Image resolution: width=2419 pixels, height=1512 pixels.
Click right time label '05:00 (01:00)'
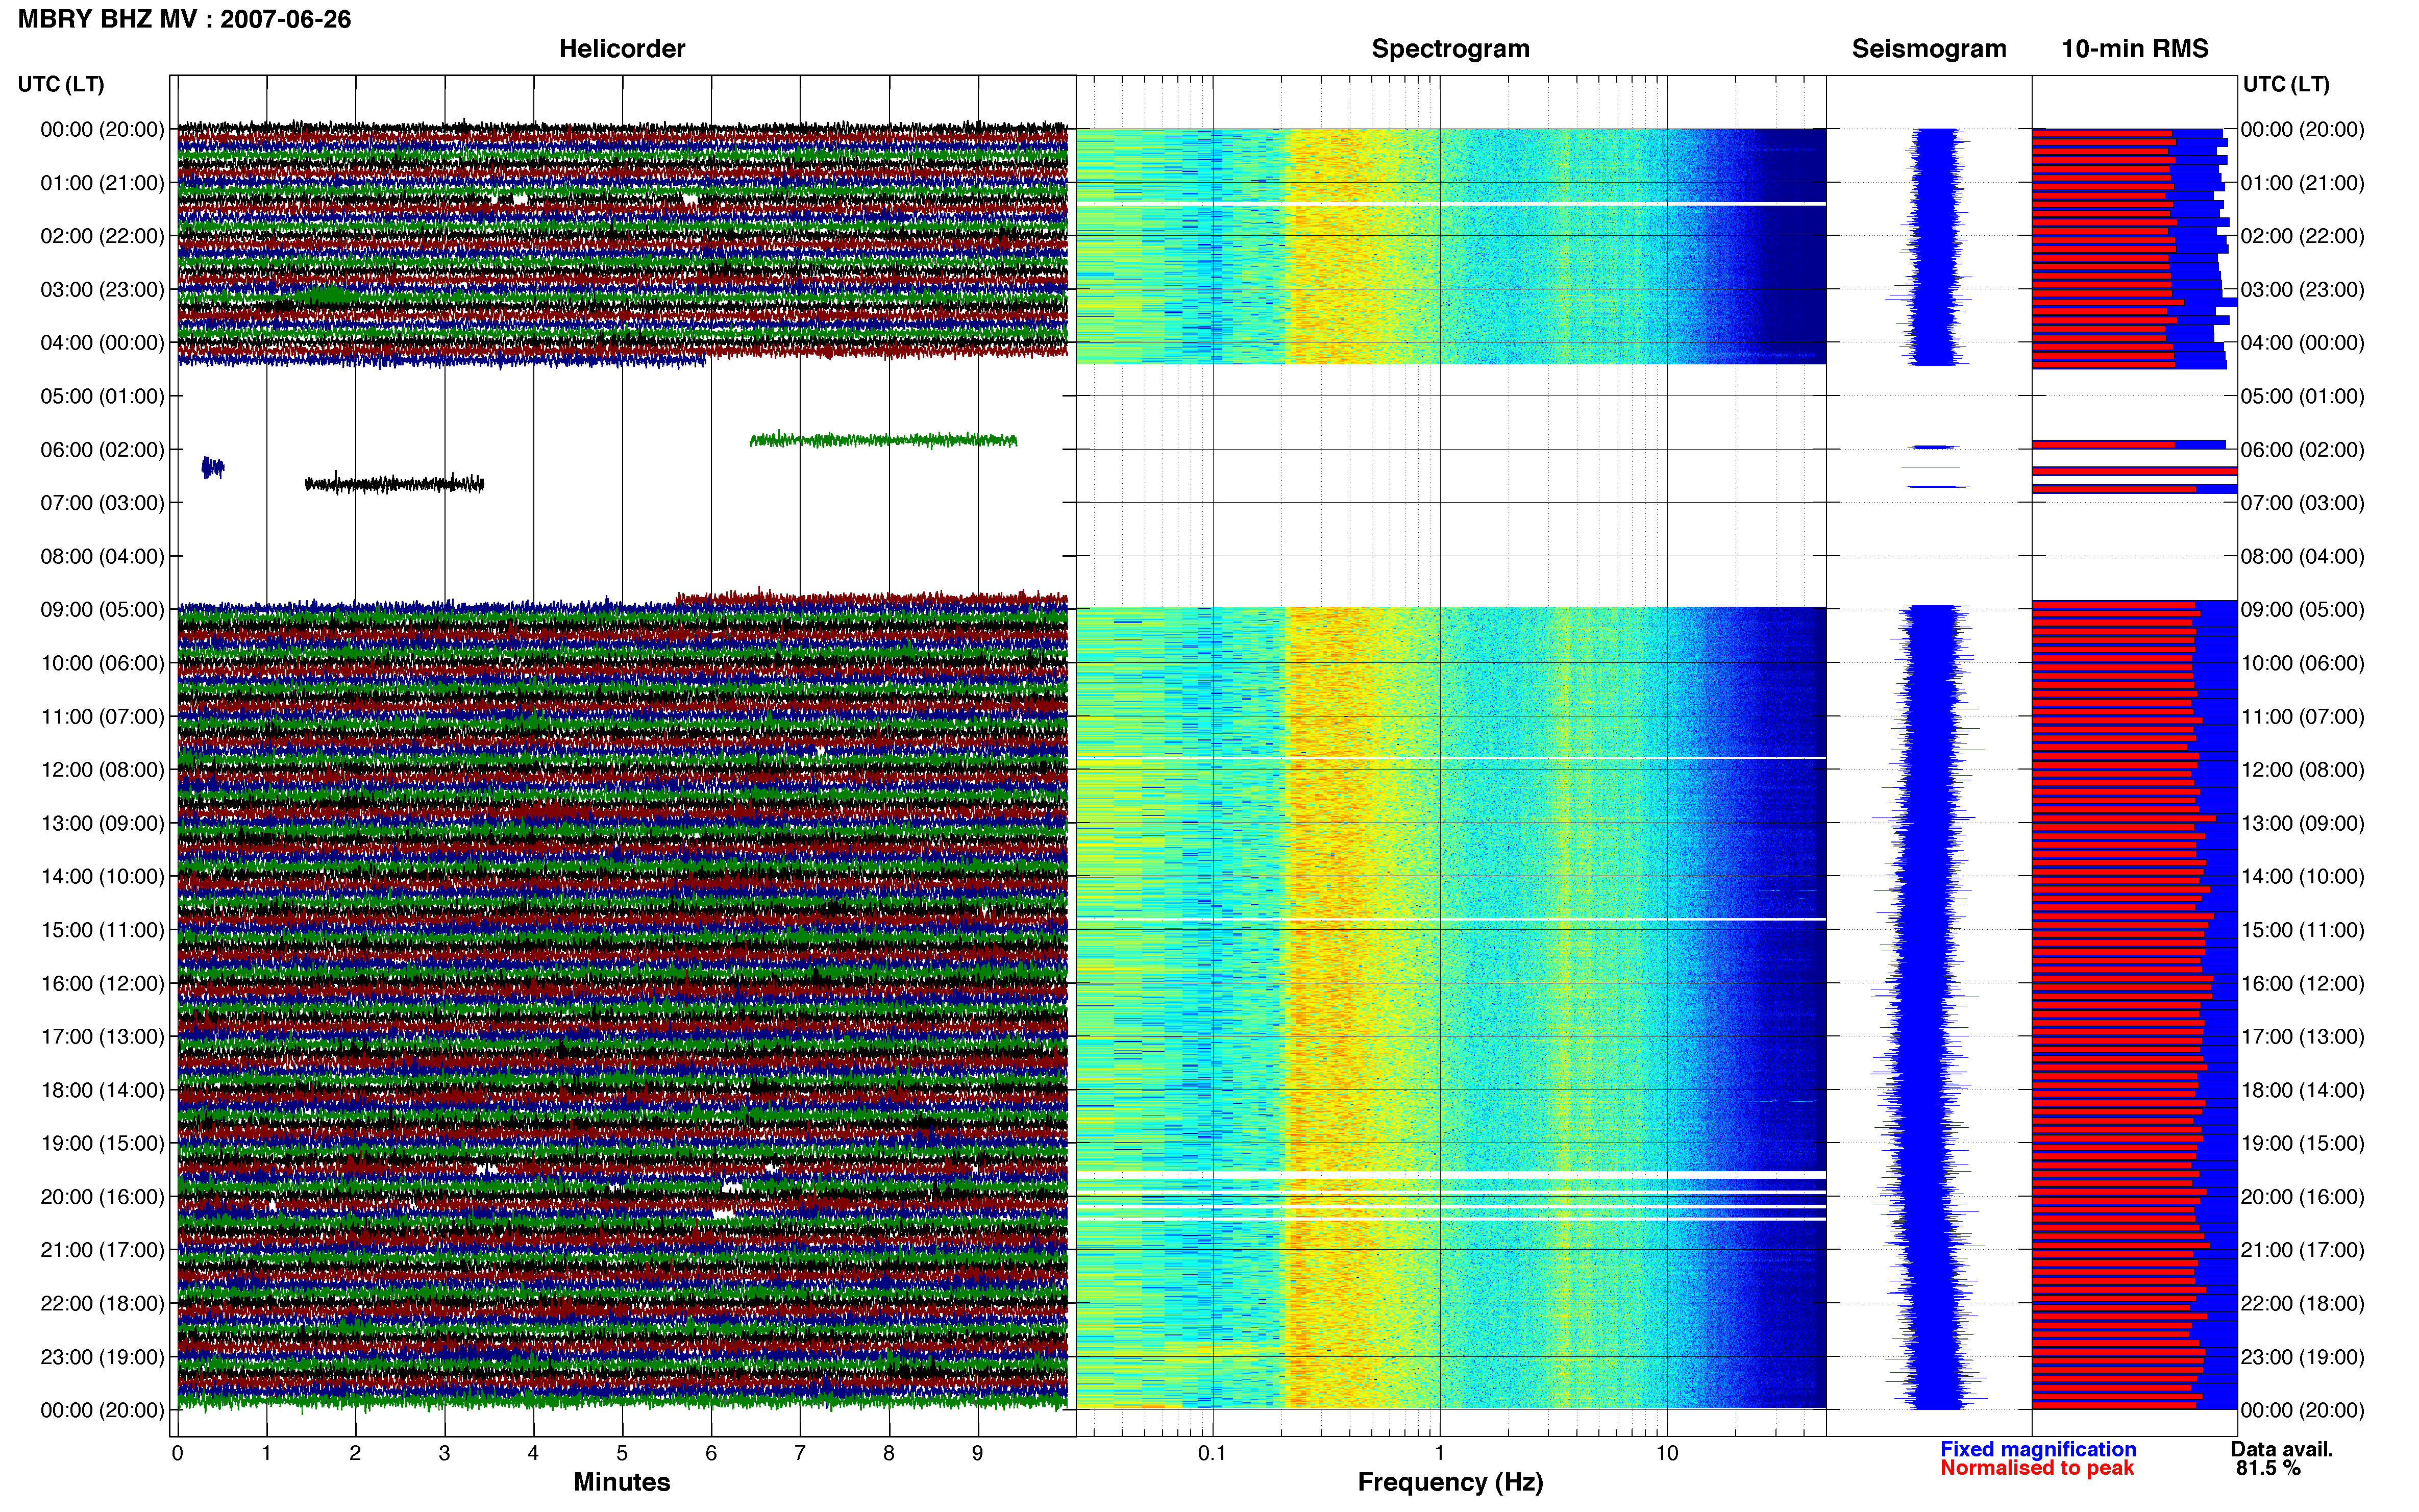click(x=2303, y=396)
